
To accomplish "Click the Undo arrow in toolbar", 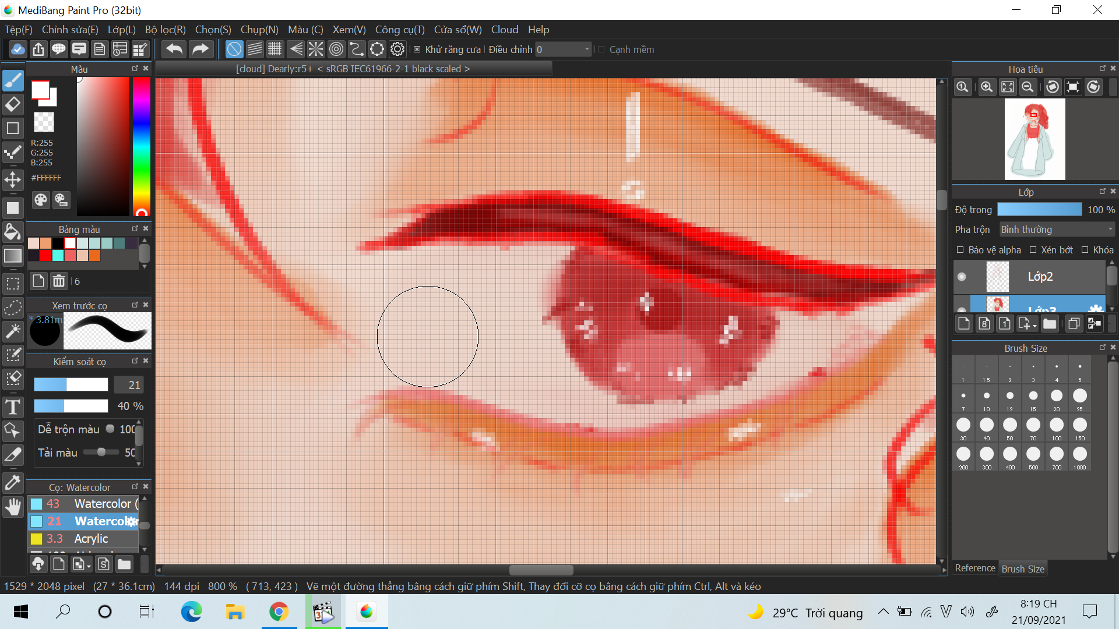I will pyautogui.click(x=174, y=50).
